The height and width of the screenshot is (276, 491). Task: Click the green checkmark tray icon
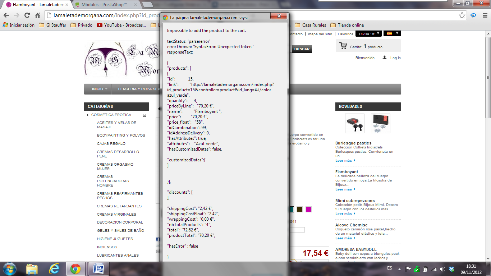(x=417, y=269)
